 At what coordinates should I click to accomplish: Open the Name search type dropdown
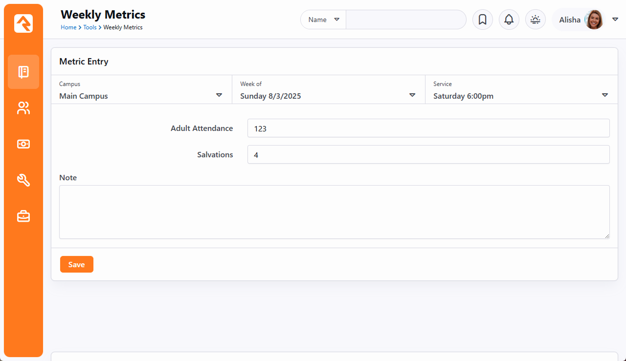click(323, 20)
